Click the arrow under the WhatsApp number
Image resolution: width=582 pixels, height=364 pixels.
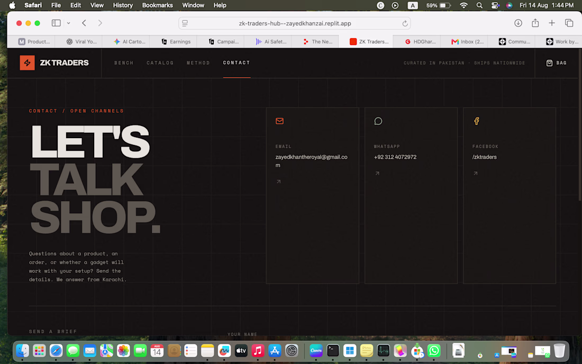click(377, 174)
